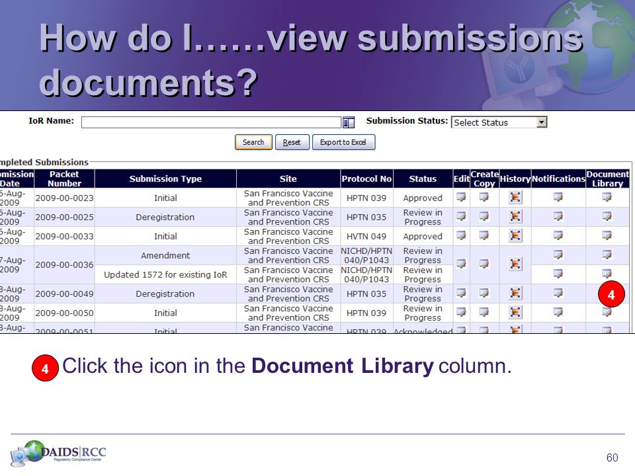This screenshot has width=635, height=476.
Task: Open Document Library for Updated 1572 submission
Action: [x=607, y=274]
